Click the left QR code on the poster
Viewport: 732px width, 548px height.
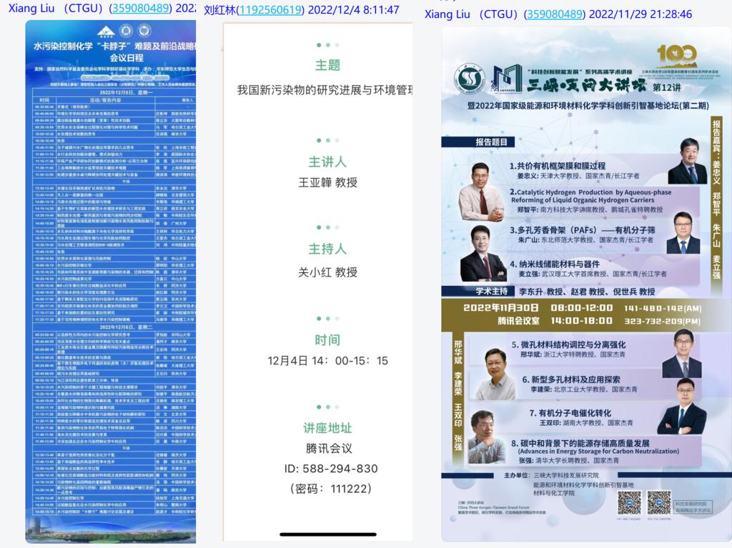point(629,502)
